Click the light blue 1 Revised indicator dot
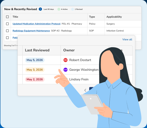Viewport: 147px width, 128px height. 73,9
